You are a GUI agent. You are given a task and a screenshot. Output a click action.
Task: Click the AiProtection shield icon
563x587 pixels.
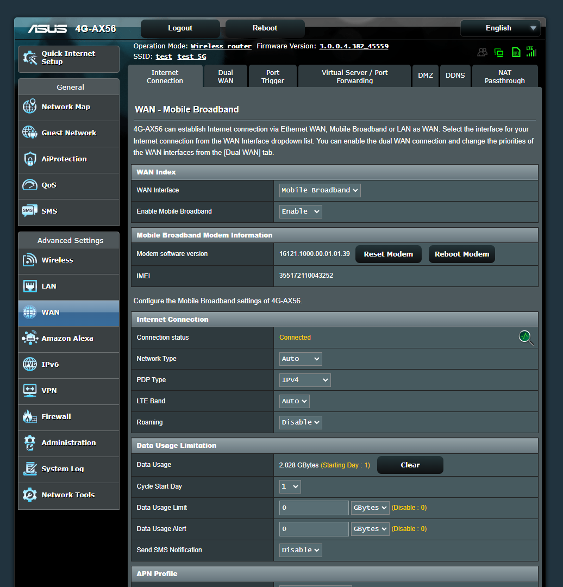pyautogui.click(x=29, y=159)
